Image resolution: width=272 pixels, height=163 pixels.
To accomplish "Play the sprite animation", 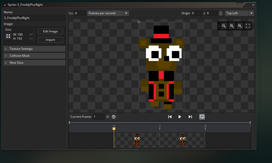I will [180, 117].
